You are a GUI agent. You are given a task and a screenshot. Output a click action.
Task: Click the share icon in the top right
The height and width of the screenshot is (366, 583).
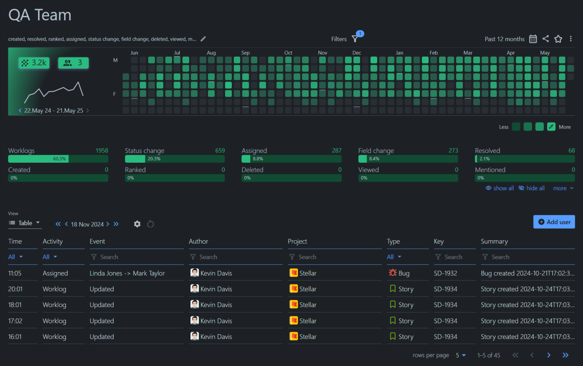545,39
